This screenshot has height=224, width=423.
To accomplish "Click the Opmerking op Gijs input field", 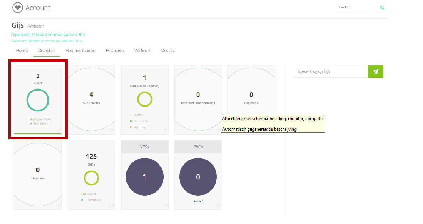I will tap(331, 71).
